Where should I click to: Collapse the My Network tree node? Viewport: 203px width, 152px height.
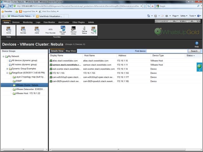click(3, 56)
